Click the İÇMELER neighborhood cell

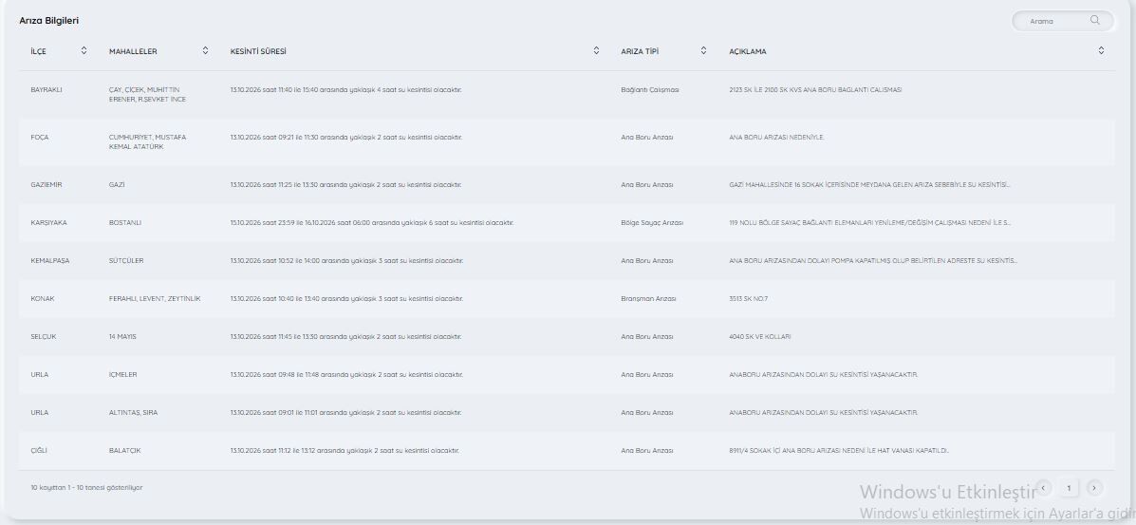[x=123, y=374]
